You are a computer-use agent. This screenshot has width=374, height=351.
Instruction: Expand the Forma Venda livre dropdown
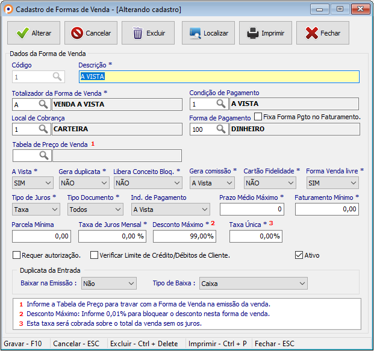click(331, 182)
